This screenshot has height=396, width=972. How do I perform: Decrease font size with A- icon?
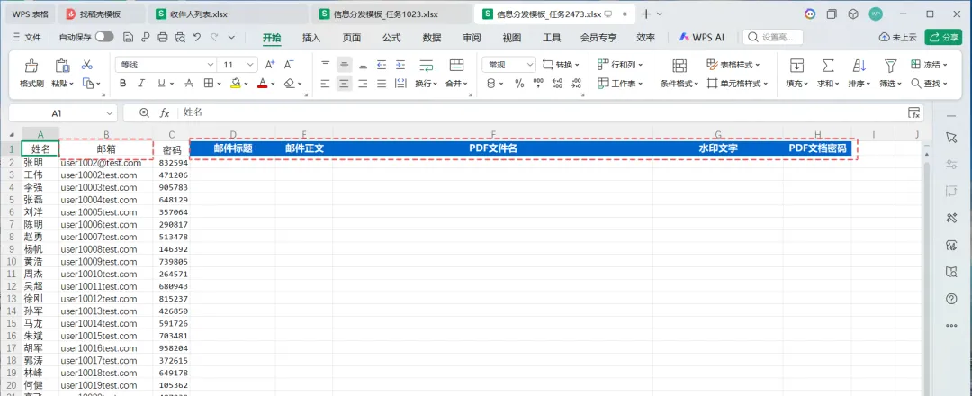point(288,65)
